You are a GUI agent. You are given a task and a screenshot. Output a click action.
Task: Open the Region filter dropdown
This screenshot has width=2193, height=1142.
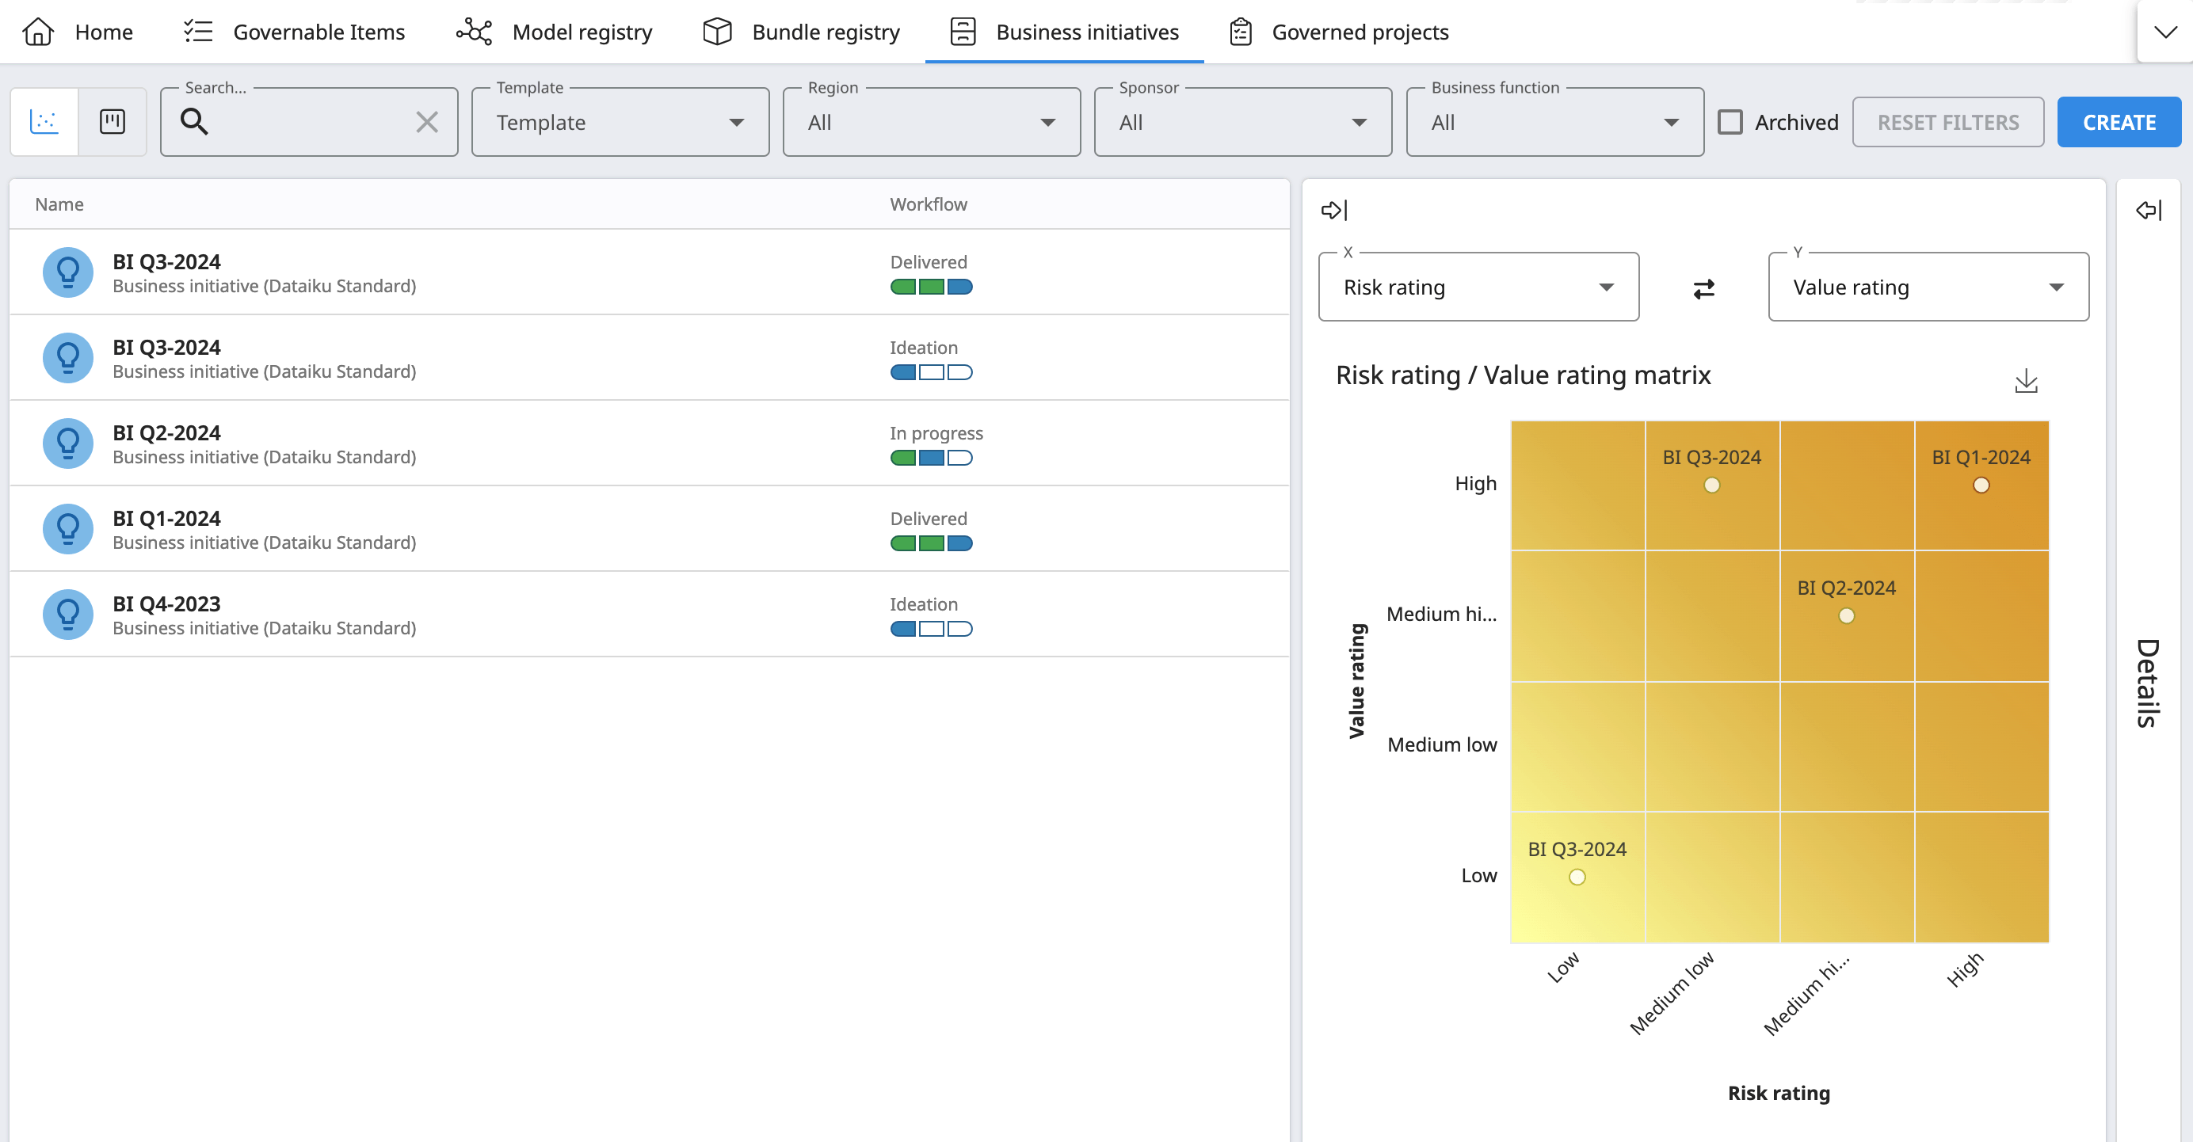932,122
